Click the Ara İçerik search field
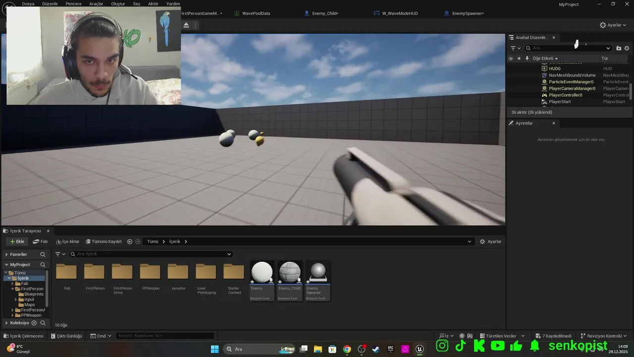634x357 pixels. [151, 254]
